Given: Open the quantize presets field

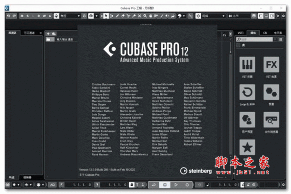Looking at the screenshot, I should [240, 16].
